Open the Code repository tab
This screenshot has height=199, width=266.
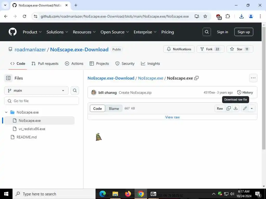18,63
